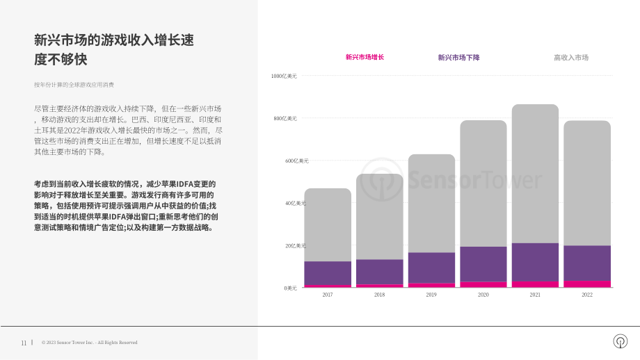Click the slide title 新兴市场的游戏收入增长速度不够快
This screenshot has width=640, height=360.
coord(114,50)
